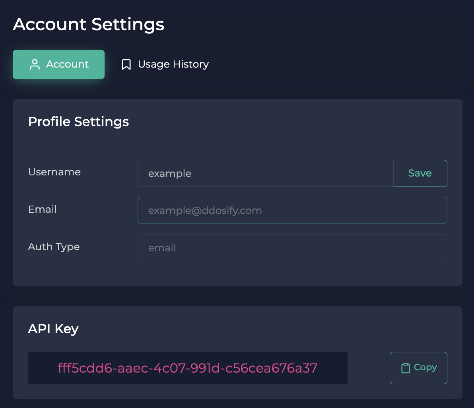474x408 pixels.
Task: Click the clipboard icon in Copy button
Action: [x=405, y=368]
